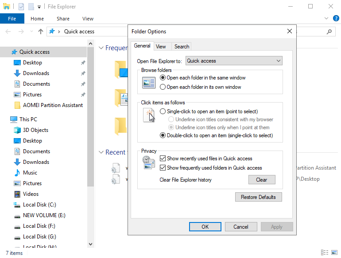Toggle Show frequently used folders checkbox
The height and width of the screenshot is (258, 341).
163,168
